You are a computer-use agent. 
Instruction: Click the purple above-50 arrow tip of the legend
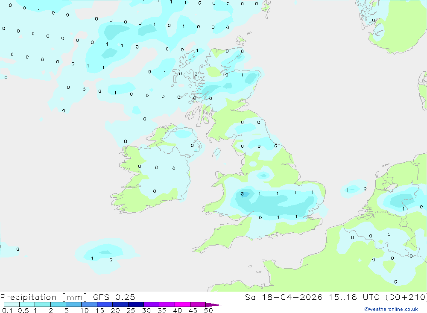click(x=213, y=305)
